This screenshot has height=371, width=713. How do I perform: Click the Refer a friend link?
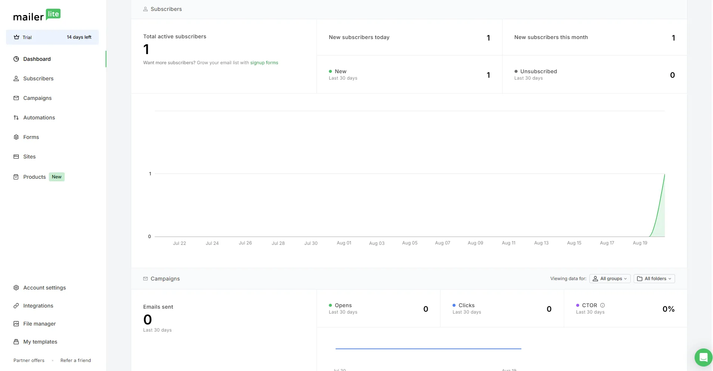(76, 360)
